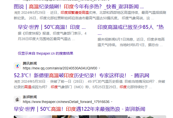Open 早安·世界｜50℃高温！印度 sub-result link
The image size is (173, 118).
pyautogui.click(x=52, y=27)
